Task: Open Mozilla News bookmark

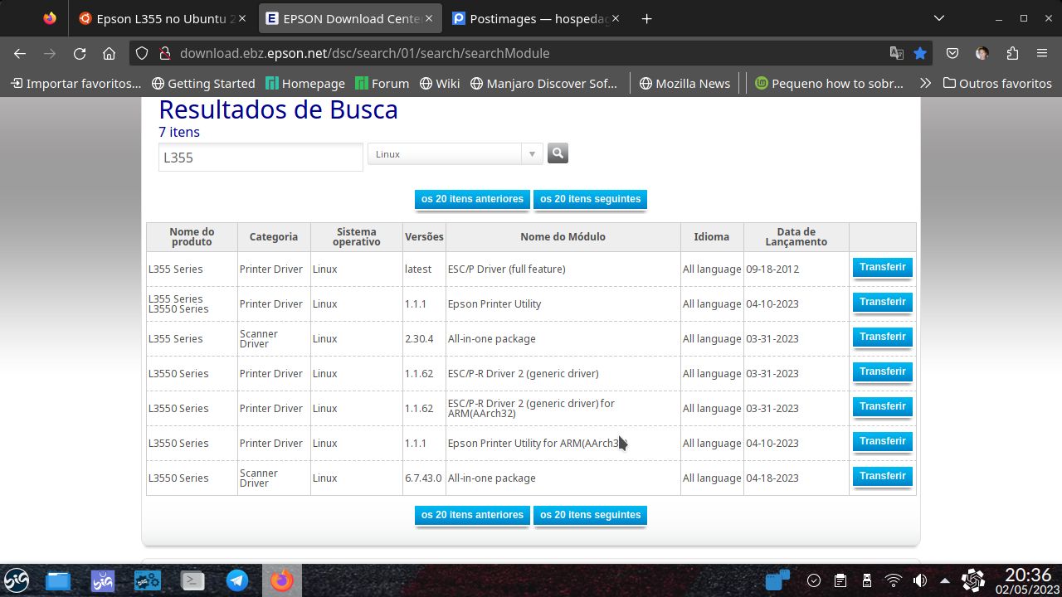Action: click(x=684, y=83)
